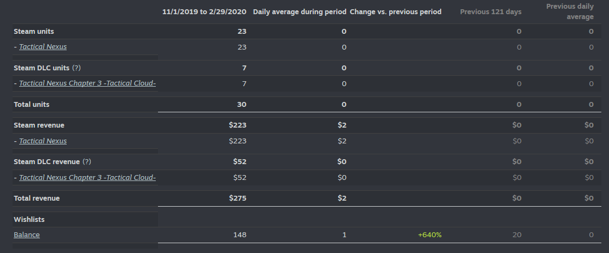
Task: Select the 148 wishlist balance value
Action: [x=240, y=235]
